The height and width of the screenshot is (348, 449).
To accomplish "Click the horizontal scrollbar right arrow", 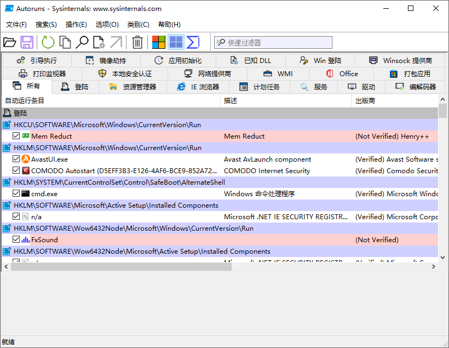I will pyautogui.click(x=434, y=266).
